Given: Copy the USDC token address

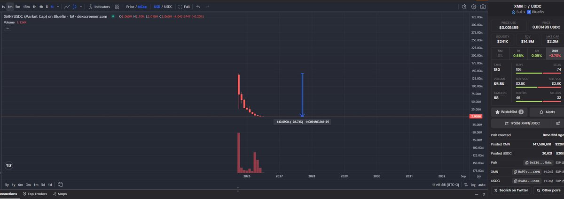Looking at the screenshot, I should tap(527, 180).
